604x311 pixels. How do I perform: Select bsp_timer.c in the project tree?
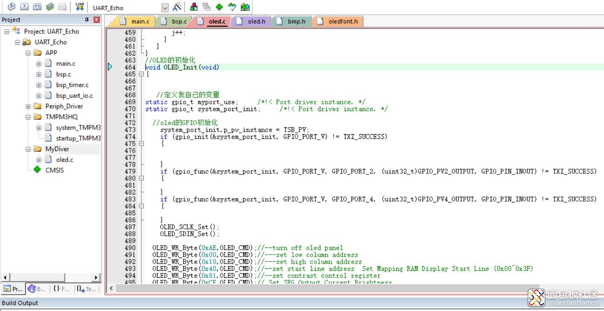point(72,85)
